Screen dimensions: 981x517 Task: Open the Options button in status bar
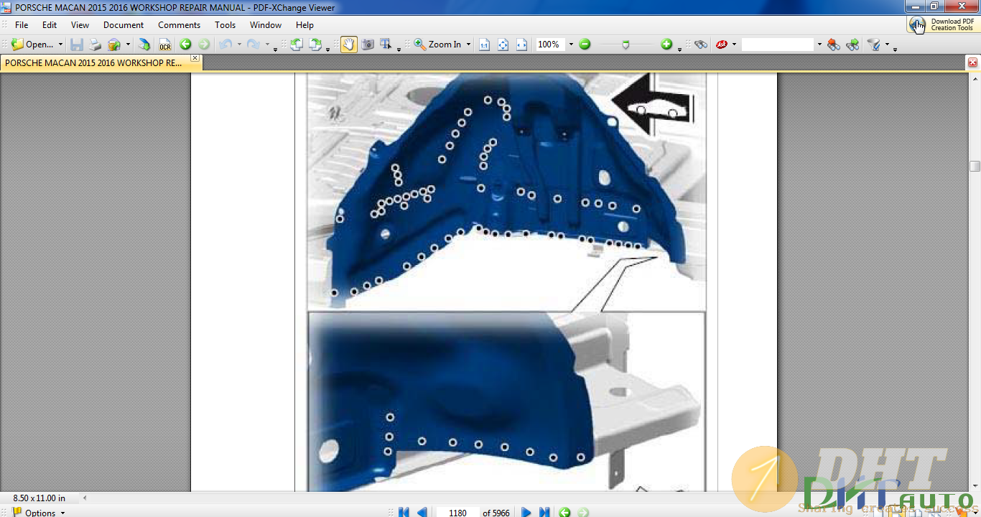(39, 512)
